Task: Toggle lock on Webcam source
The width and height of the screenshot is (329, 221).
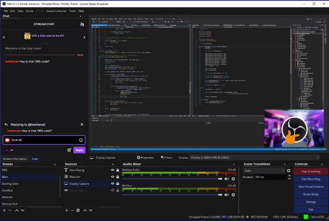Action: click(117, 177)
